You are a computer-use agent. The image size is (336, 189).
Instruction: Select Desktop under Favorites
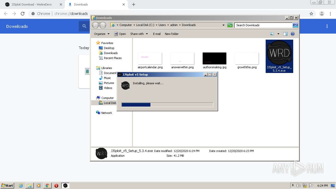107,48
